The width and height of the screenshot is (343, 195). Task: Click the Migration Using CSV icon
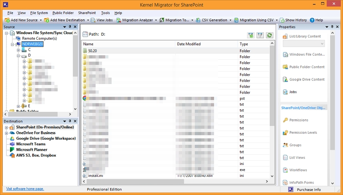click(236, 20)
